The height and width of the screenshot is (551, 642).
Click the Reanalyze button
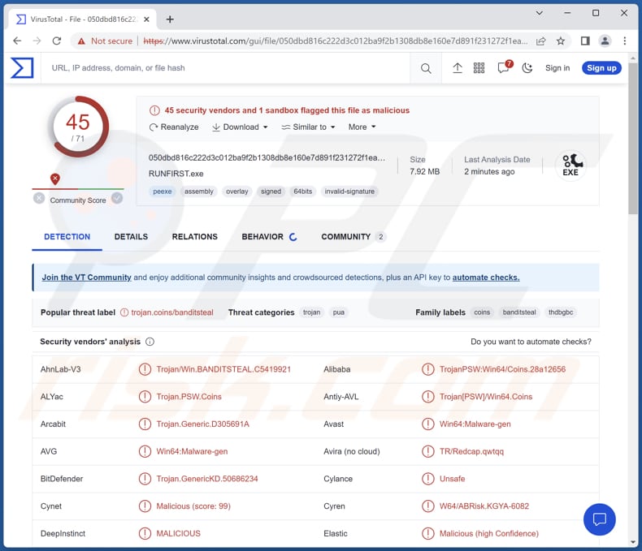pos(174,127)
